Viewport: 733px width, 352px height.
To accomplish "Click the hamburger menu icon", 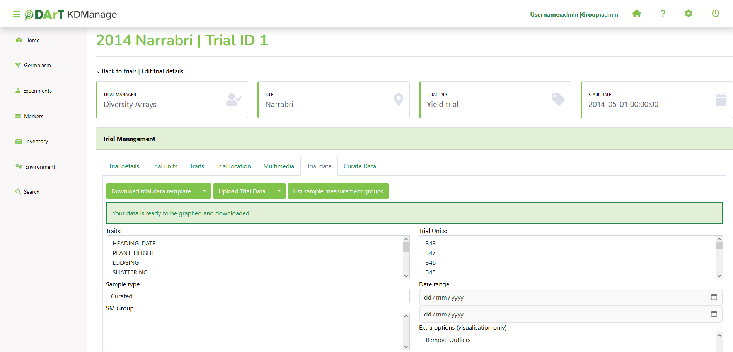I will pos(17,15).
